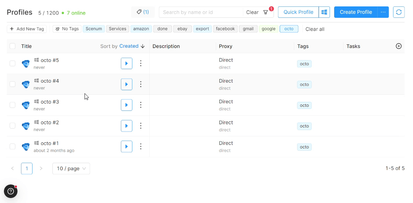Open more options for octo #4
The width and height of the screenshot is (413, 203).
coord(141,84)
